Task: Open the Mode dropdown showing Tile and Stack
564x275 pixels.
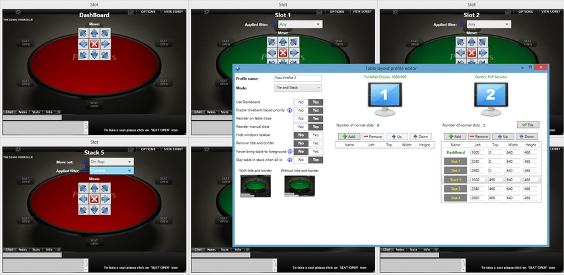Action: tap(298, 88)
